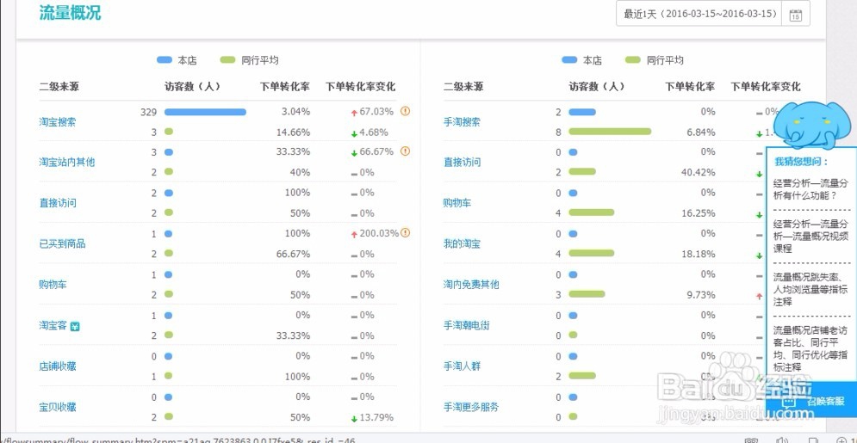Click left column header 下单转化率
The image size is (857, 443).
pyautogui.click(x=285, y=87)
